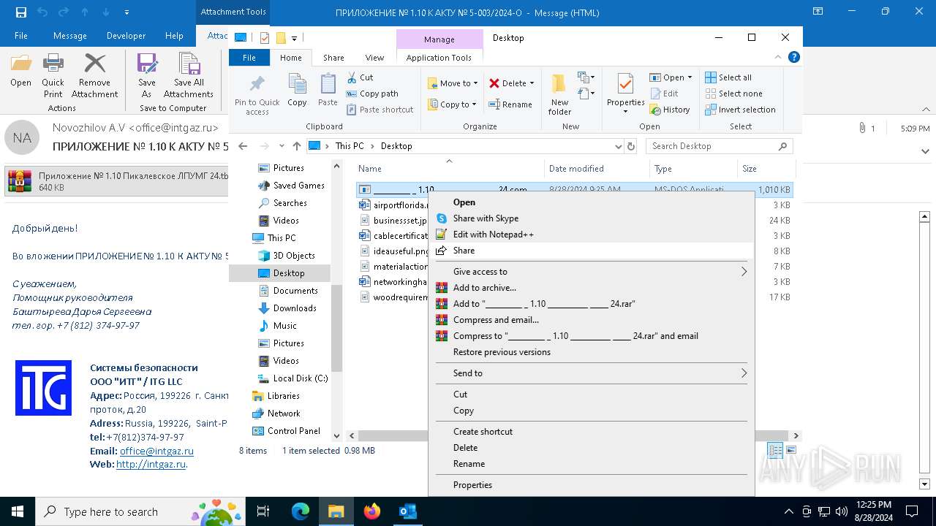Open Quick Access Toolbar customize dropdown
Viewport: 936px width, 526px height.
294,38
